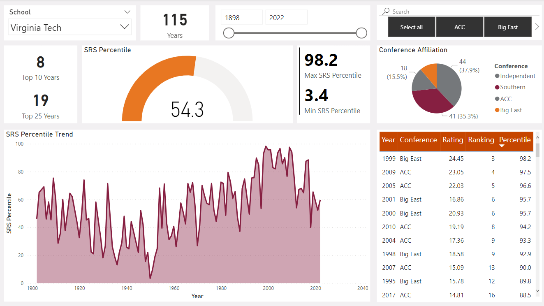Click the 44 (37.9%) pie label

pyautogui.click(x=469, y=66)
